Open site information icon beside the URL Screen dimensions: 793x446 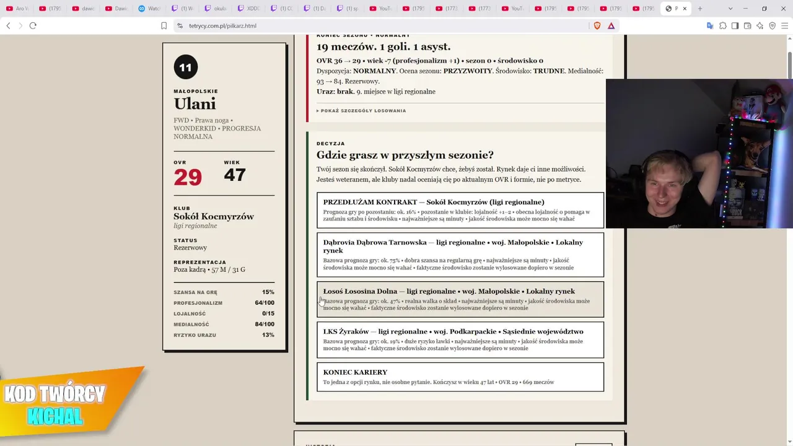(x=180, y=25)
